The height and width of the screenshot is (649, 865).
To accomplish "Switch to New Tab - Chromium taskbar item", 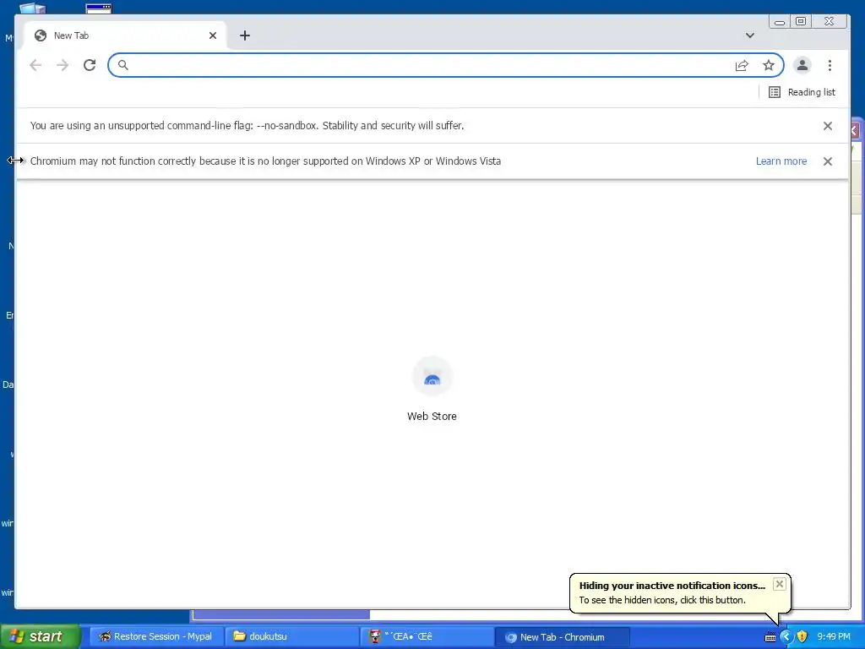I will [562, 637].
